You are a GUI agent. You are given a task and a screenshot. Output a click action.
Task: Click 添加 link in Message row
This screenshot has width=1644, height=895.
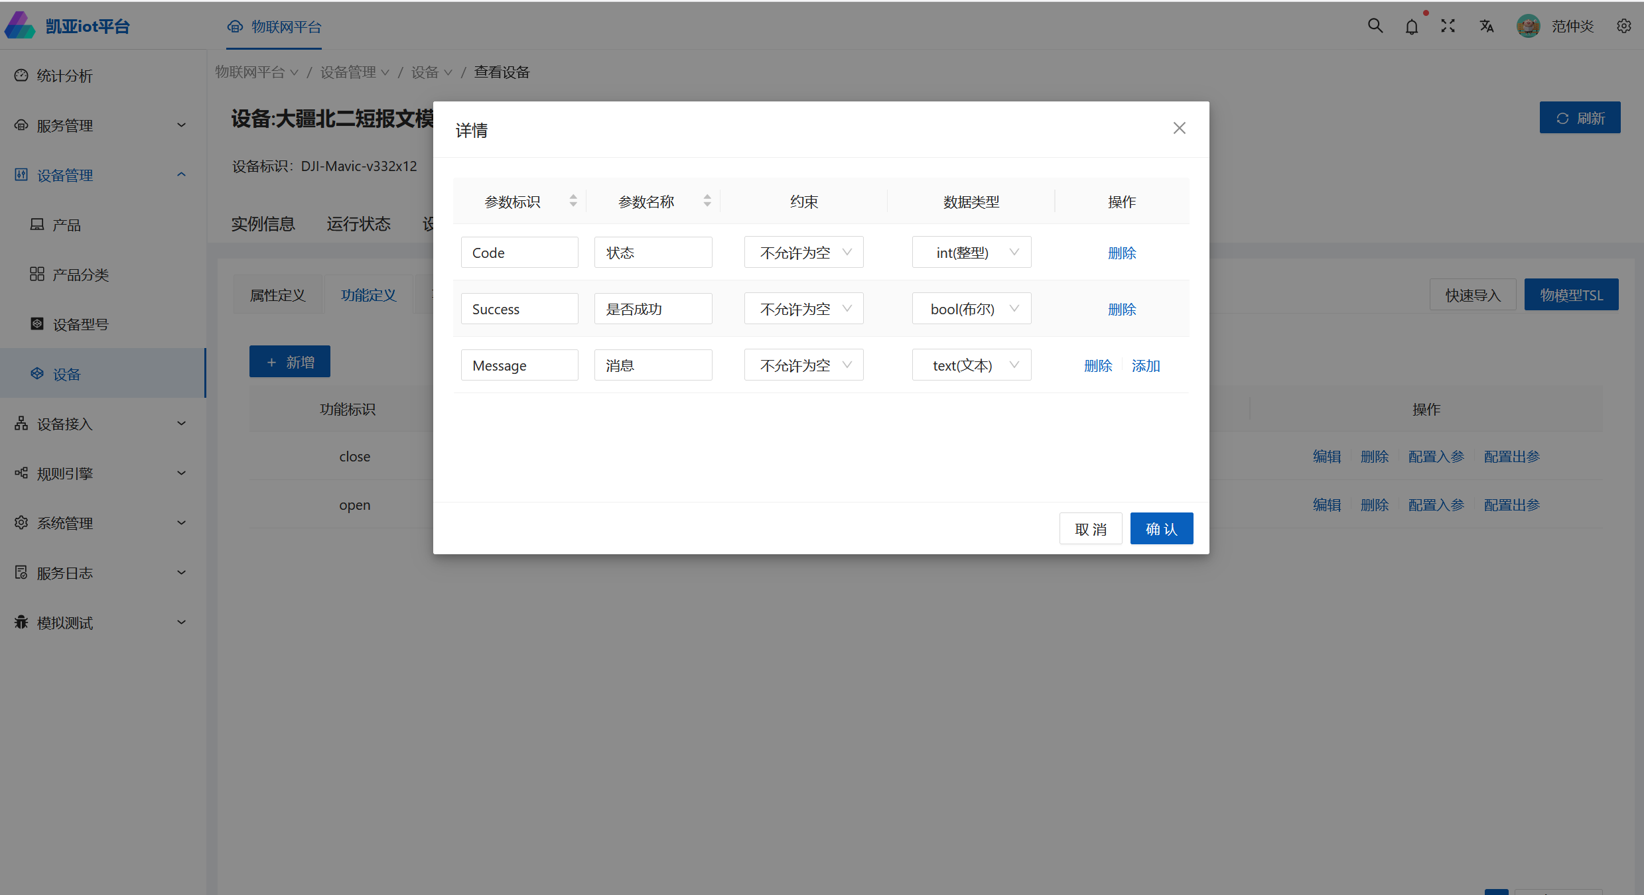click(1146, 366)
